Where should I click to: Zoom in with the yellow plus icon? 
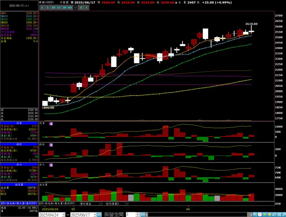269,215
